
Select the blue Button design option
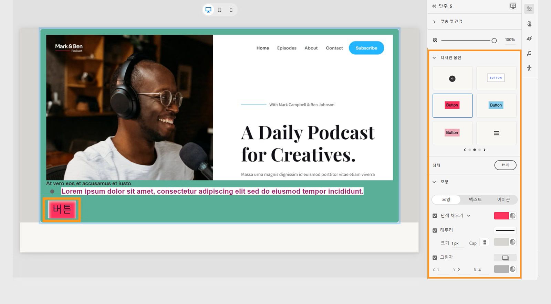tap(496, 106)
